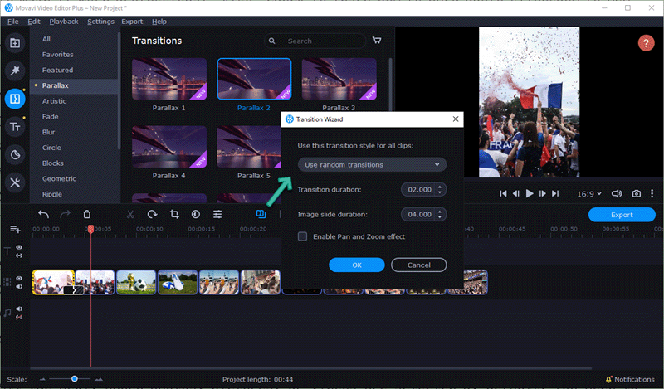Open the Export menu

coord(132,22)
